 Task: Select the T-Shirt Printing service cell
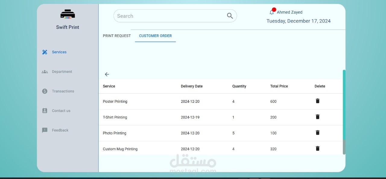[115, 117]
